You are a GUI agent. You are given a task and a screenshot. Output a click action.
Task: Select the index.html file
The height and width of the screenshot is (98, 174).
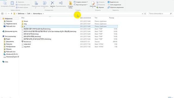(27, 44)
